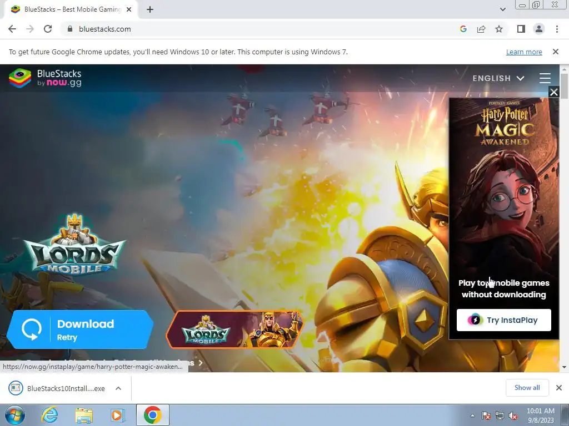Bookmark this page with the star

point(499,29)
